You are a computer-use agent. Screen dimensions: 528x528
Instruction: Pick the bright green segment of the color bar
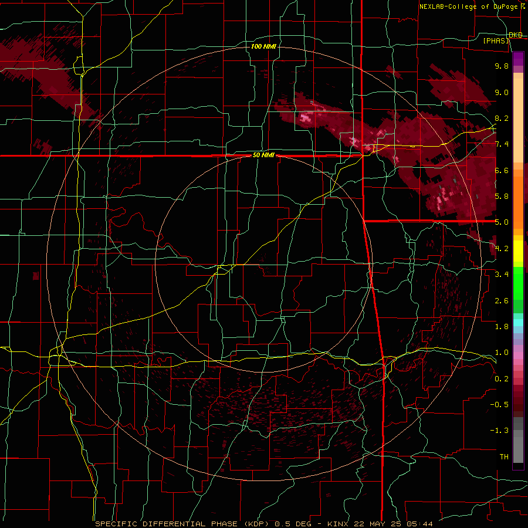pos(518,283)
